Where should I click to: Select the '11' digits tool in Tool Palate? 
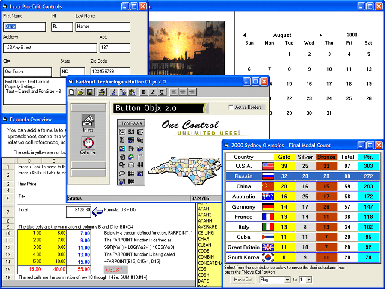click(x=122, y=140)
